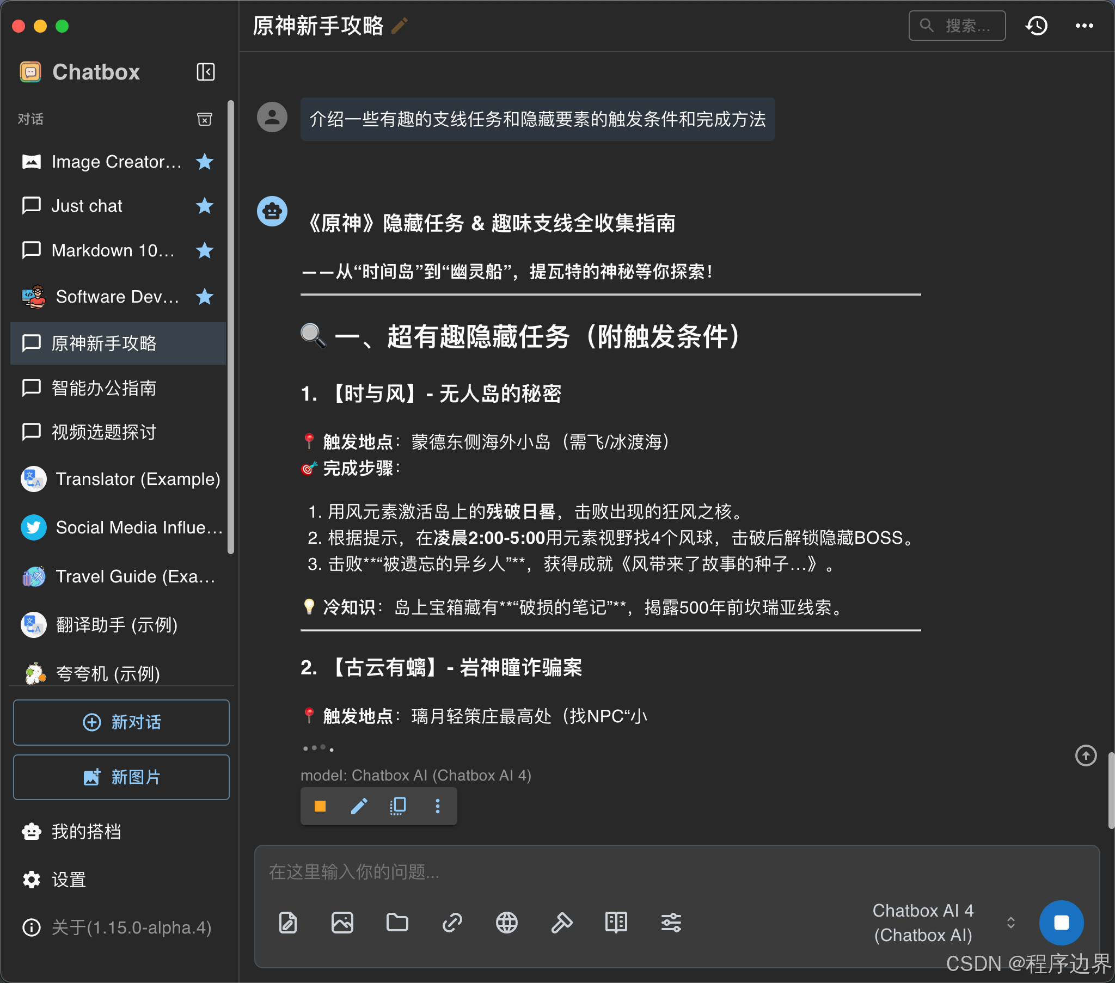Attach a folder with folder icon
This screenshot has width=1115, height=983.
coord(397,923)
